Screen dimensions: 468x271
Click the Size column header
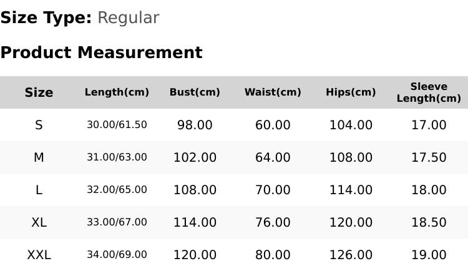pos(39,92)
